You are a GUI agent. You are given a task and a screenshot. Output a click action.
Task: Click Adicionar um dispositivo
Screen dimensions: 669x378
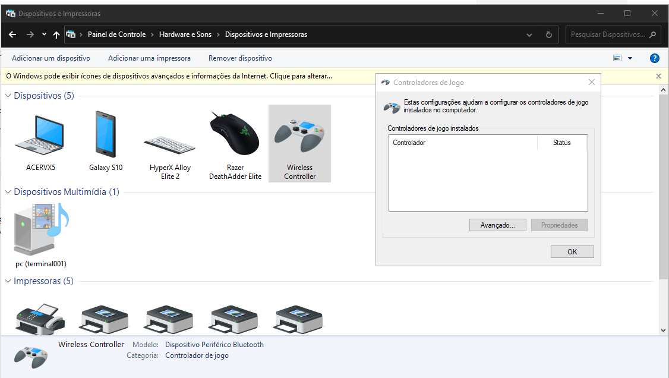coord(51,58)
